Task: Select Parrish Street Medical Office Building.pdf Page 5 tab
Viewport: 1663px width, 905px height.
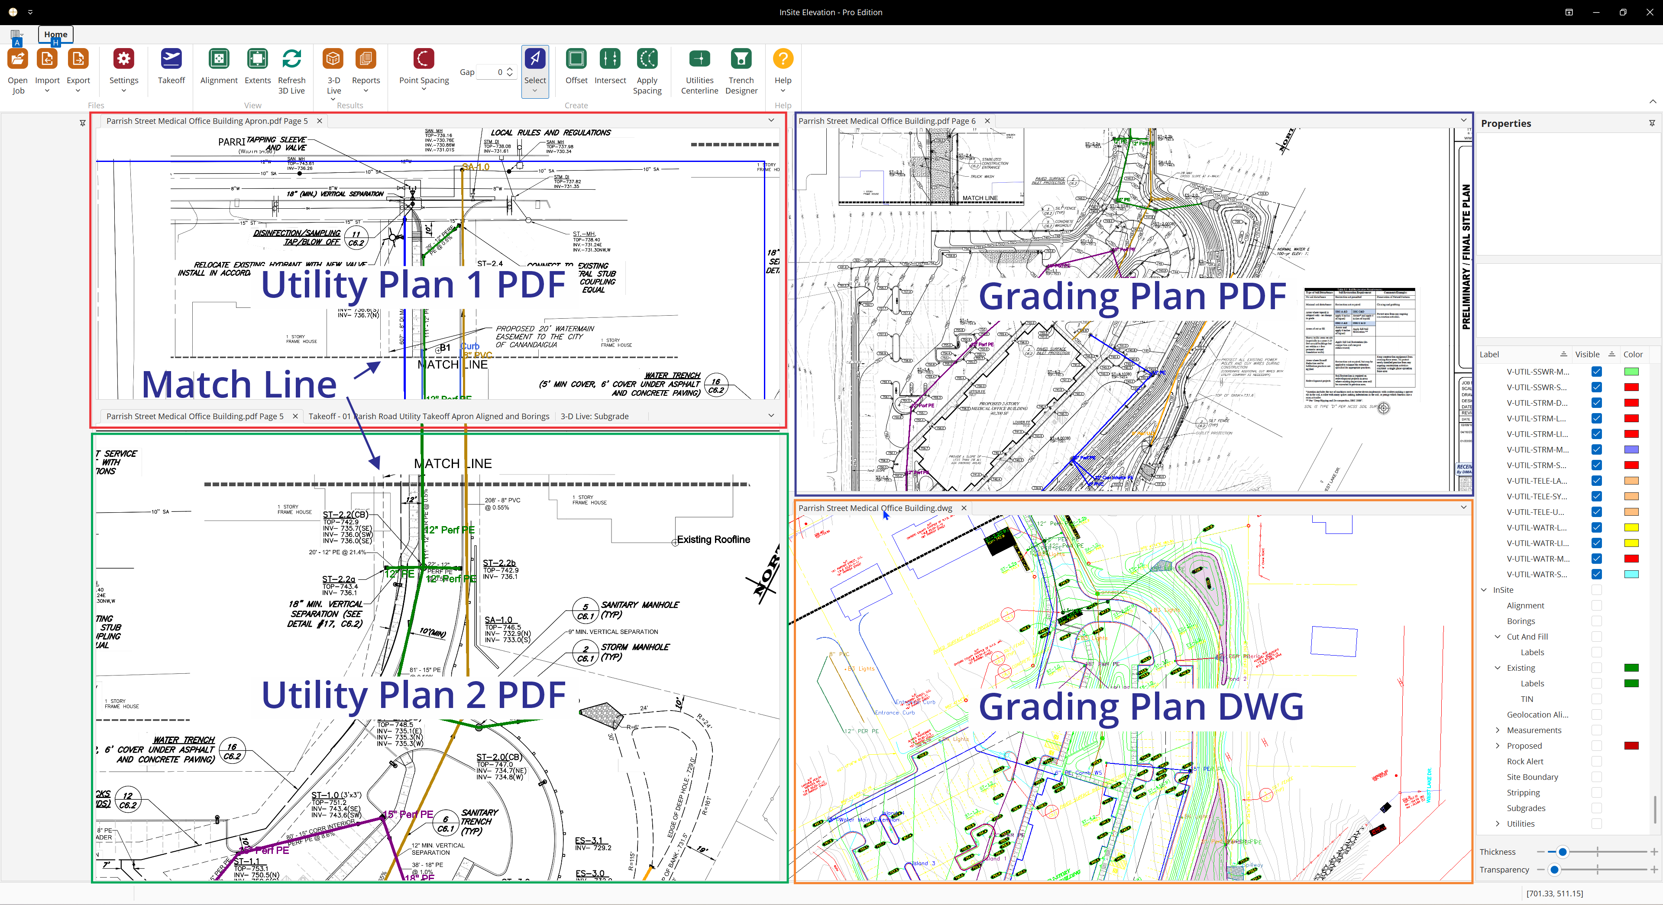Action: tap(194, 417)
